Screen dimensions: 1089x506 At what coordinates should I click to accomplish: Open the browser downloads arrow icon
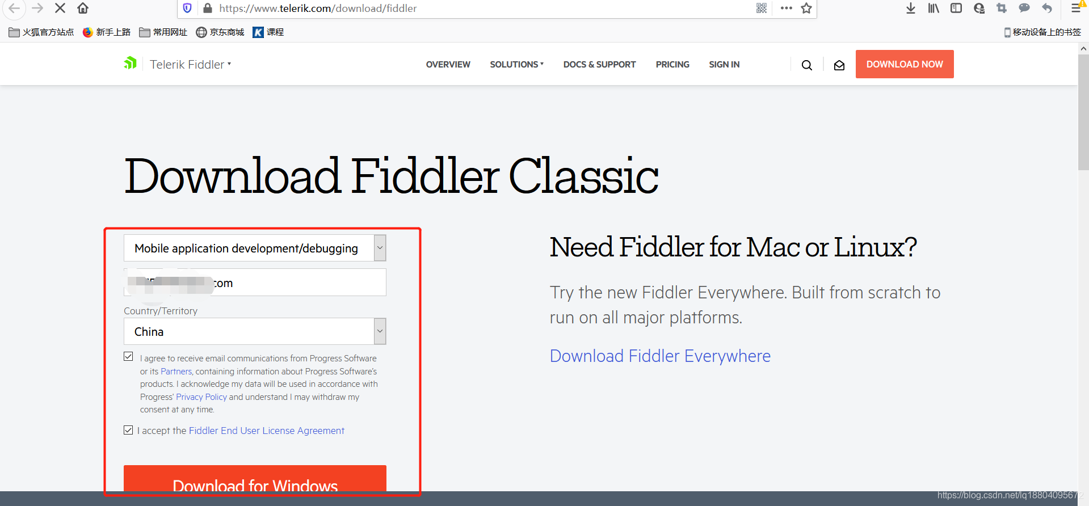(x=911, y=8)
